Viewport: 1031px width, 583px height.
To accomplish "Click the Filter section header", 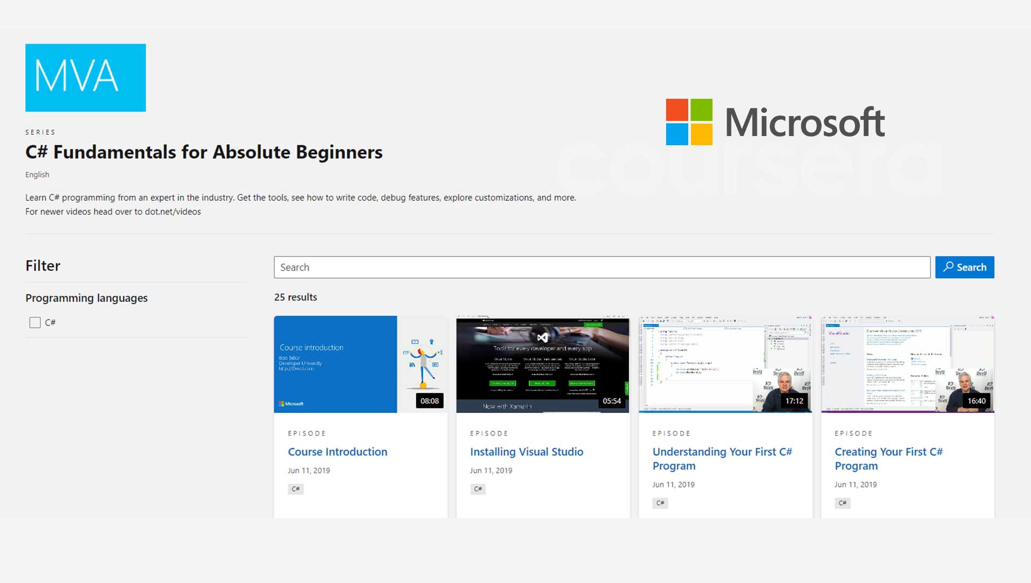I will point(43,265).
